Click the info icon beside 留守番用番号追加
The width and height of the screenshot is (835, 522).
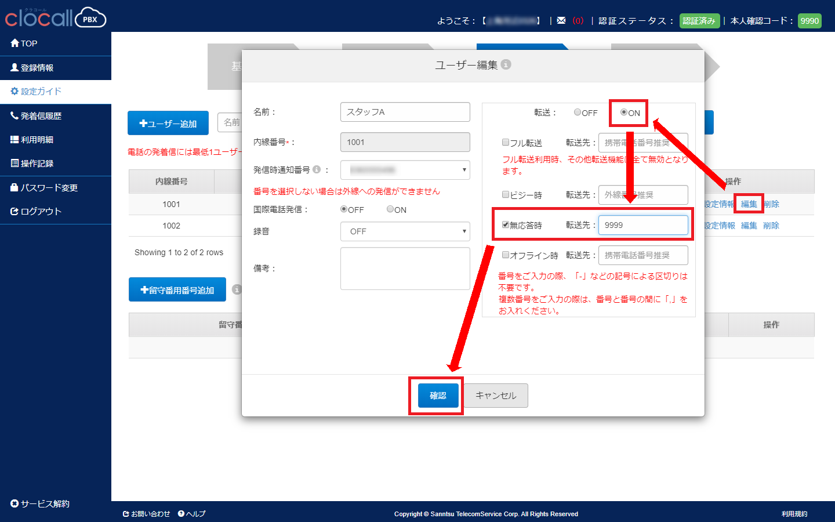237,289
